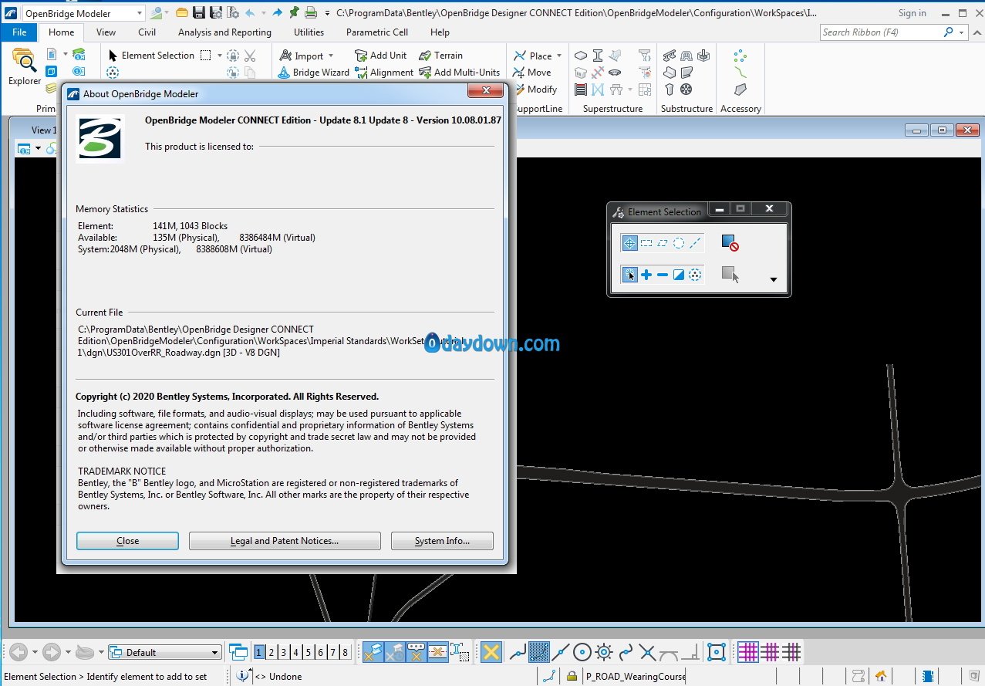
Task: Open the quick access toolbar customize dropdown
Action: pyautogui.click(x=328, y=13)
